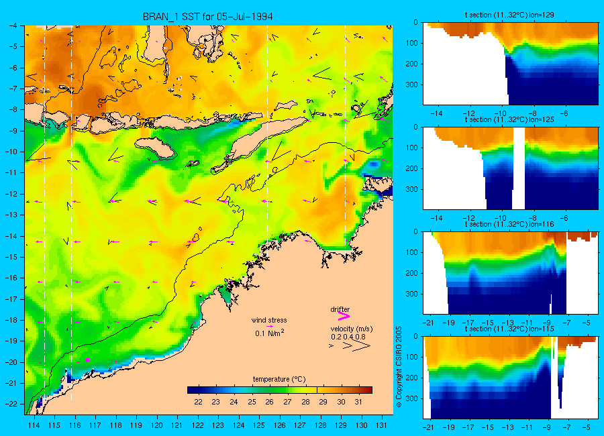Select the 't section lon=129' panel title
This screenshot has height=436, width=604.
(x=509, y=15)
